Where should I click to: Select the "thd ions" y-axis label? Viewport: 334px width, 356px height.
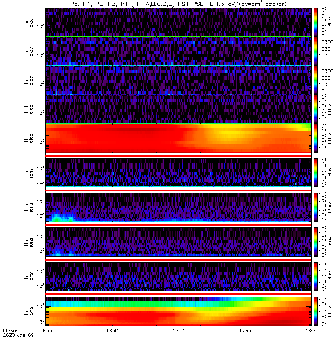pyautogui.click(x=29, y=277)
